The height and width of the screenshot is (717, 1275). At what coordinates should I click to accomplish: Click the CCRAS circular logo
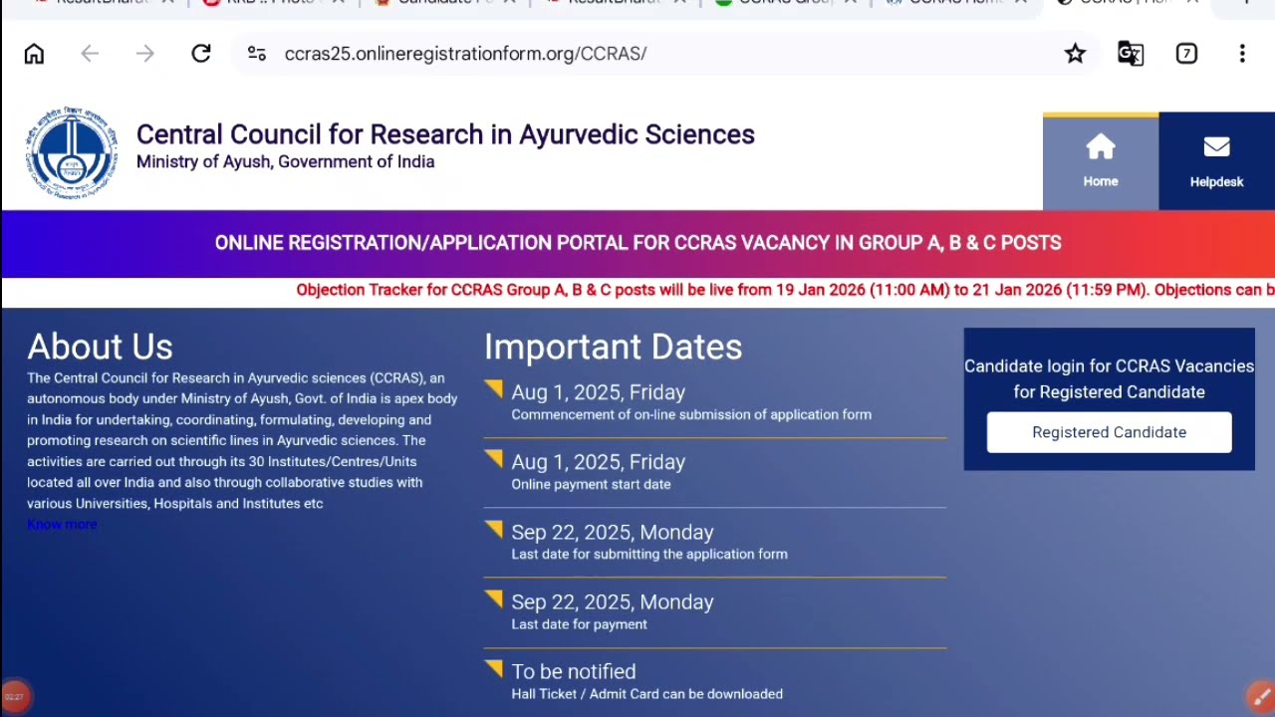(71, 153)
